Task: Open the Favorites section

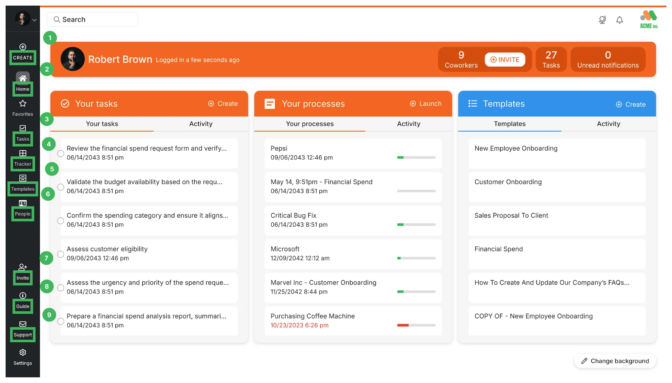Action: tap(22, 108)
